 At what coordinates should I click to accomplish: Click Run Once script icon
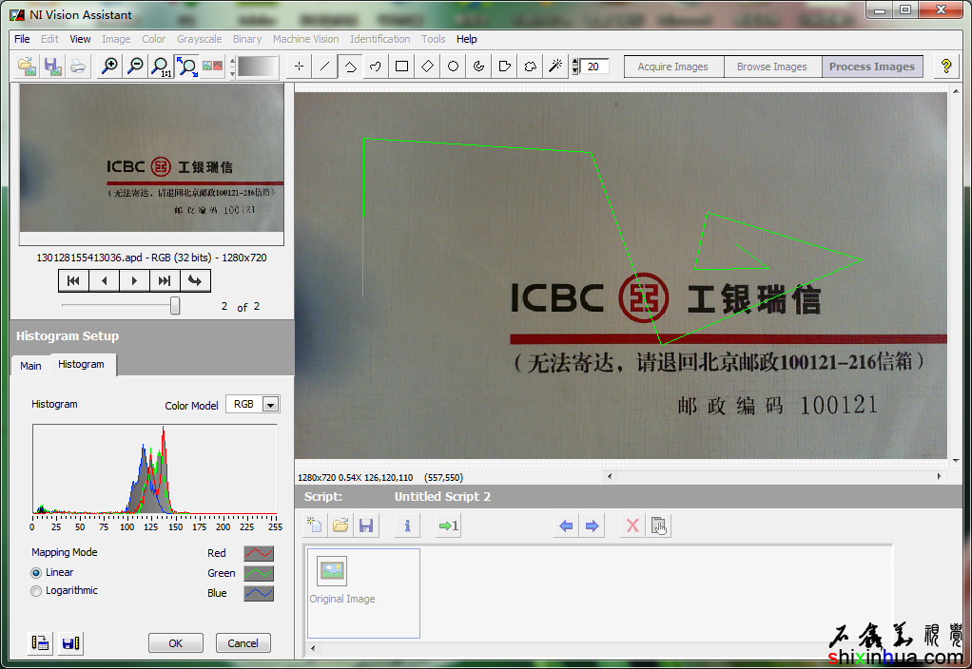click(448, 526)
